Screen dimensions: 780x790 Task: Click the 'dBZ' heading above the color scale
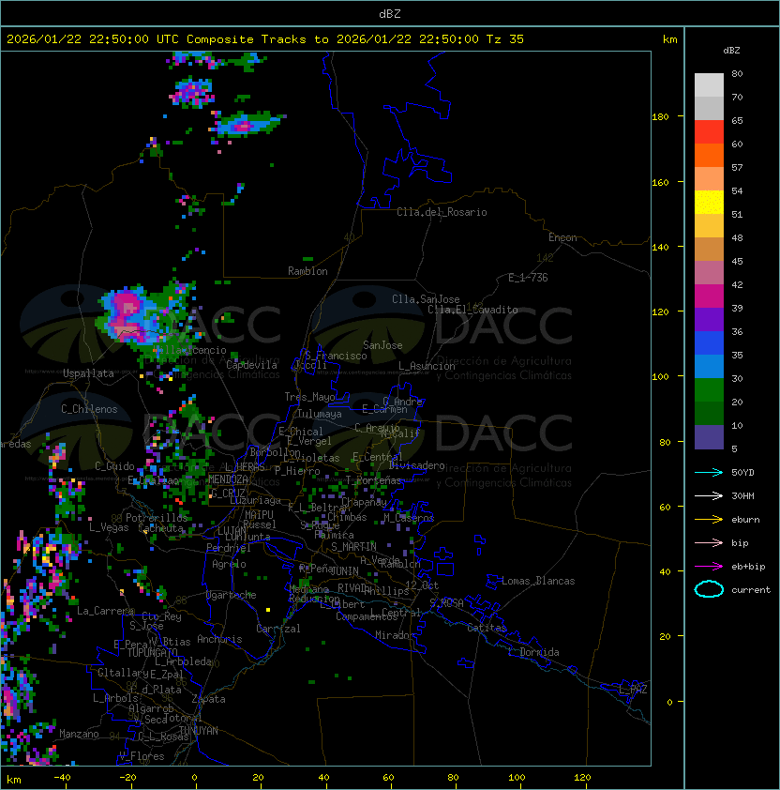(731, 51)
